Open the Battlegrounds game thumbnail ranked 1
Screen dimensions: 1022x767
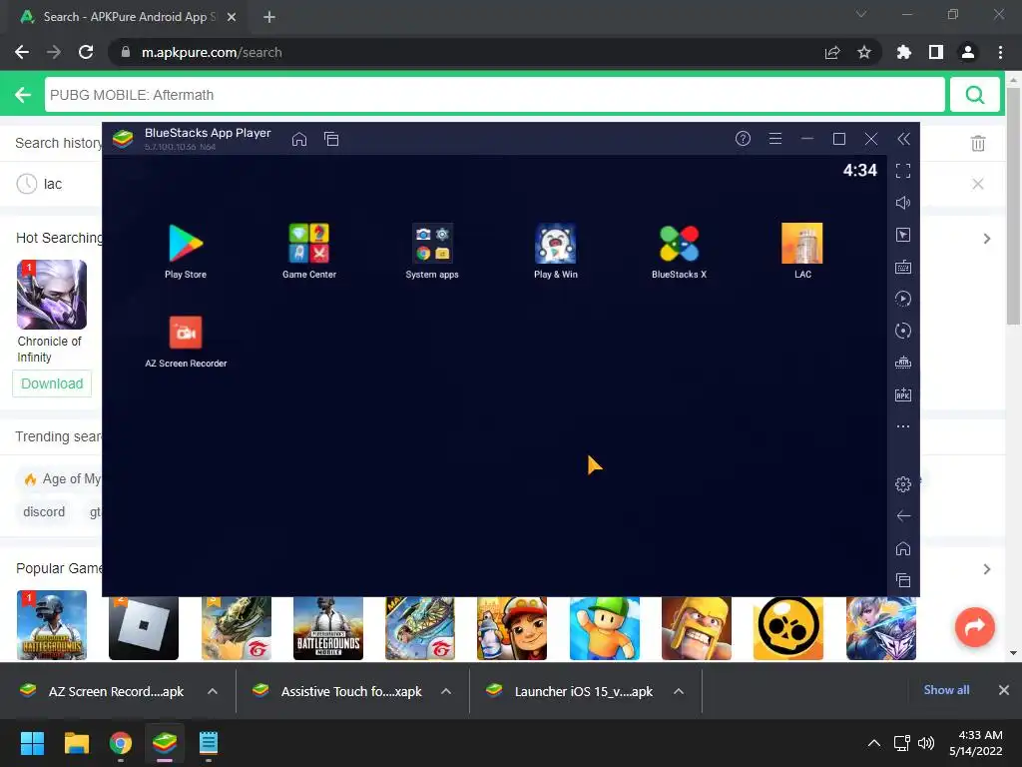(x=52, y=625)
